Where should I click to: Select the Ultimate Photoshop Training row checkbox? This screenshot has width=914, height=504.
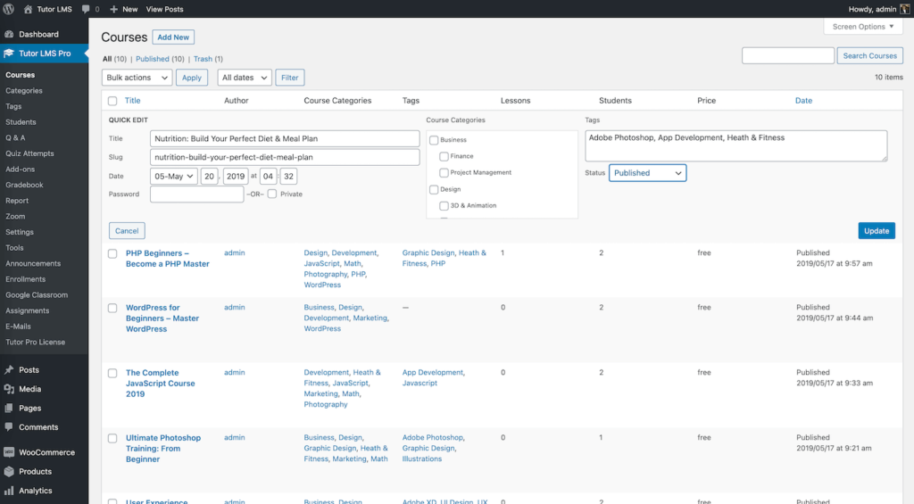(112, 438)
